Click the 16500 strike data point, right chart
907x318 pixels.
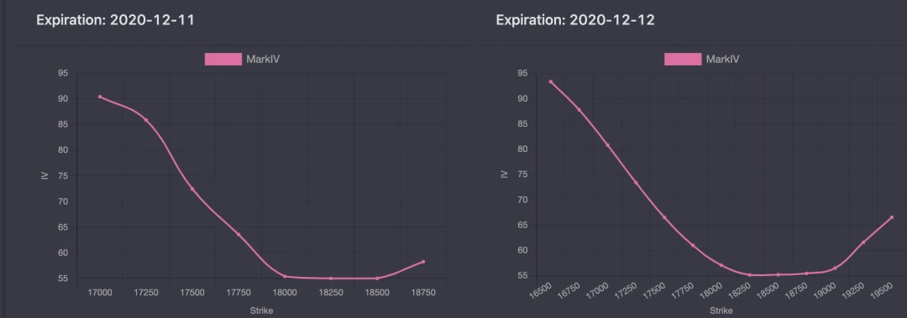pos(551,81)
